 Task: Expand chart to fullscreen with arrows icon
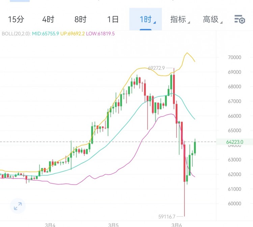(18, 206)
